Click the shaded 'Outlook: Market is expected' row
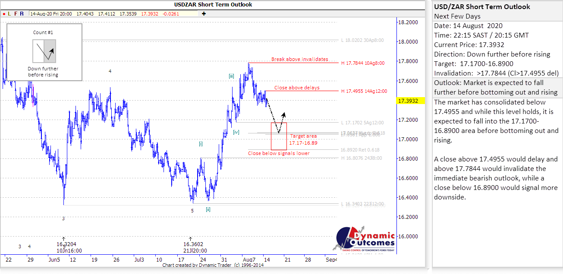The image size is (563, 275). click(497, 88)
